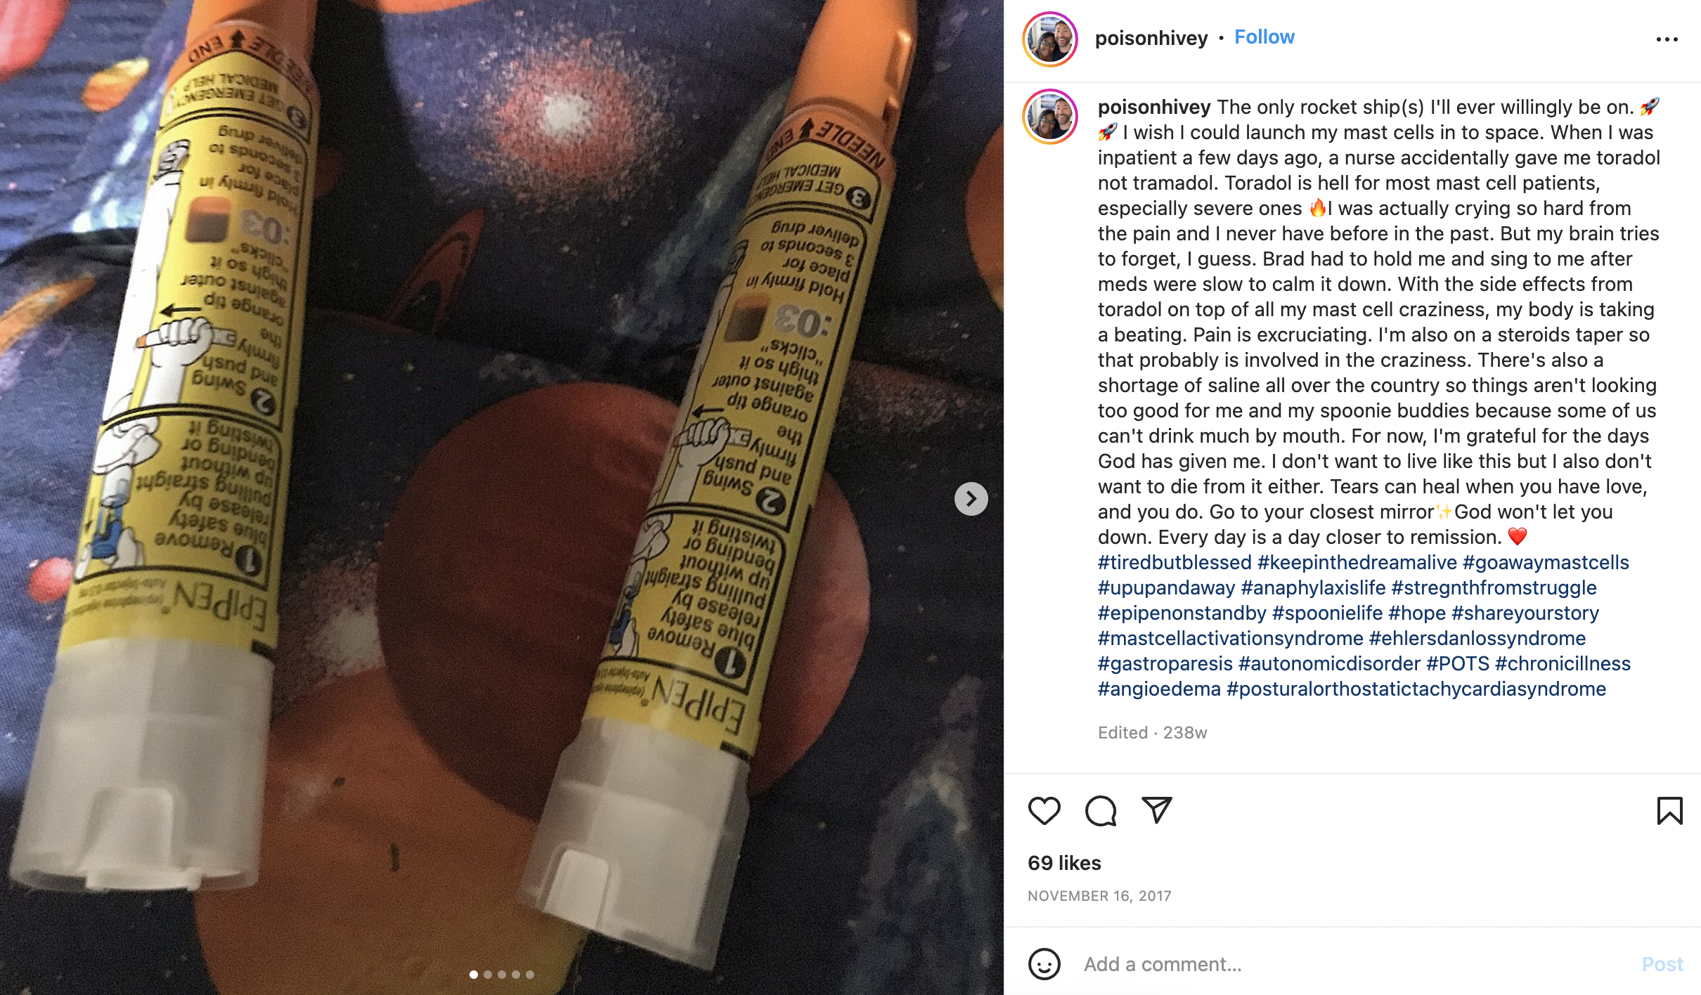1701x995 pixels.
Task: Share post using paper plane icon
Action: [x=1156, y=810]
